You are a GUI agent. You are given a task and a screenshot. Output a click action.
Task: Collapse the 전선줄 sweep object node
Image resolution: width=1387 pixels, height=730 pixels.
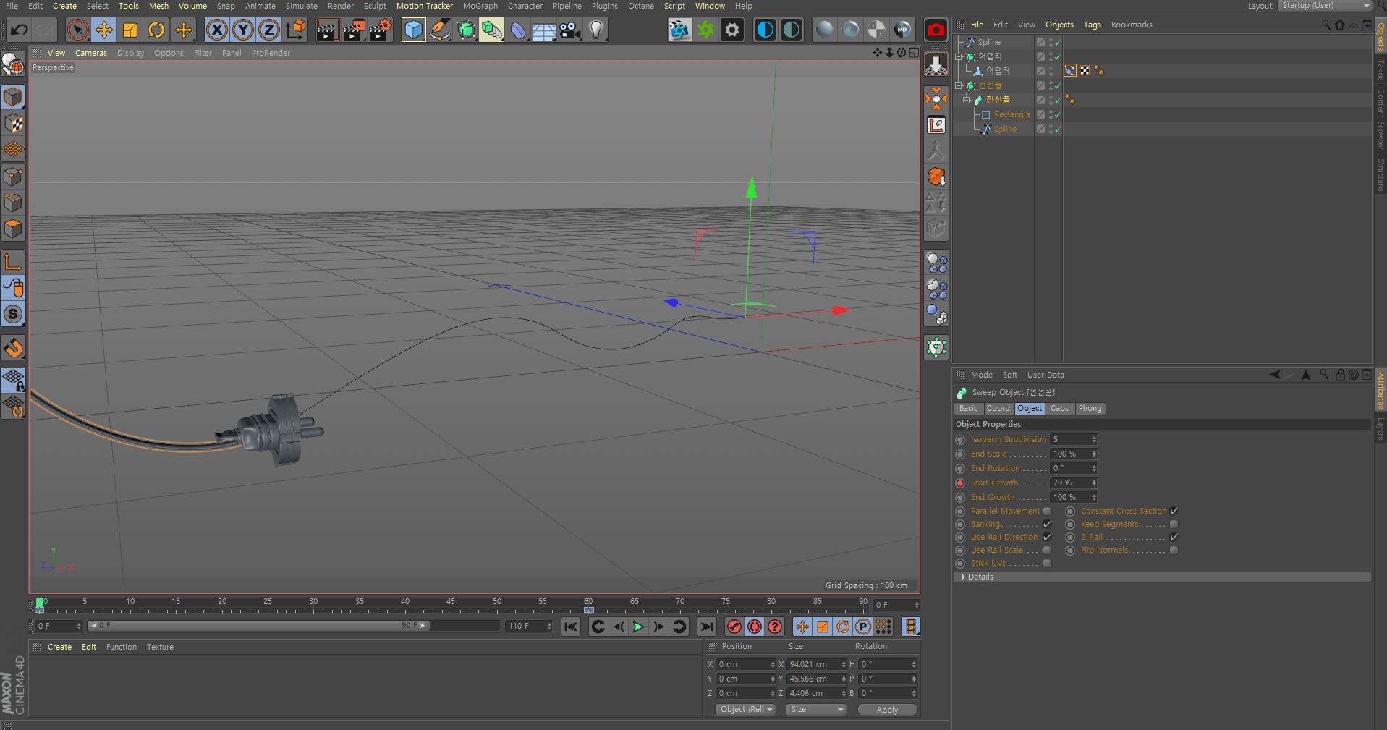point(966,100)
